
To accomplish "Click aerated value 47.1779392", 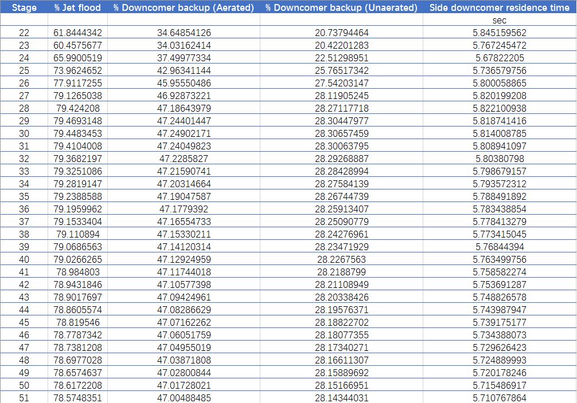I will [184, 209].
